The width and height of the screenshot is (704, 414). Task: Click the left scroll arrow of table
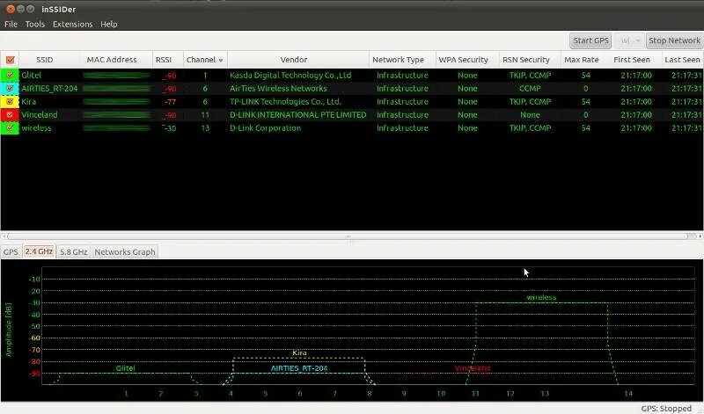coord(4,236)
